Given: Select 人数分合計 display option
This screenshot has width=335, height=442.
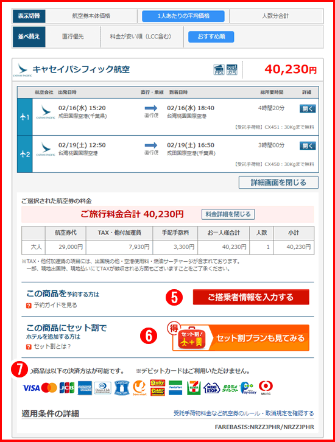Looking at the screenshot, I should pos(275,16).
